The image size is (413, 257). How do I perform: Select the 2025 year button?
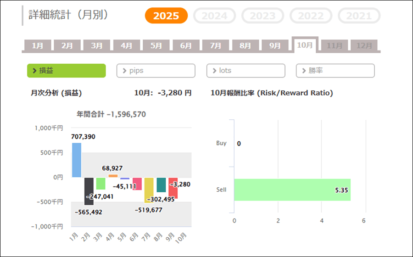tap(166, 16)
